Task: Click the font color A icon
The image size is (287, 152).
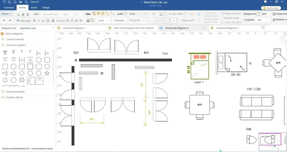Action: (x=53, y=21)
